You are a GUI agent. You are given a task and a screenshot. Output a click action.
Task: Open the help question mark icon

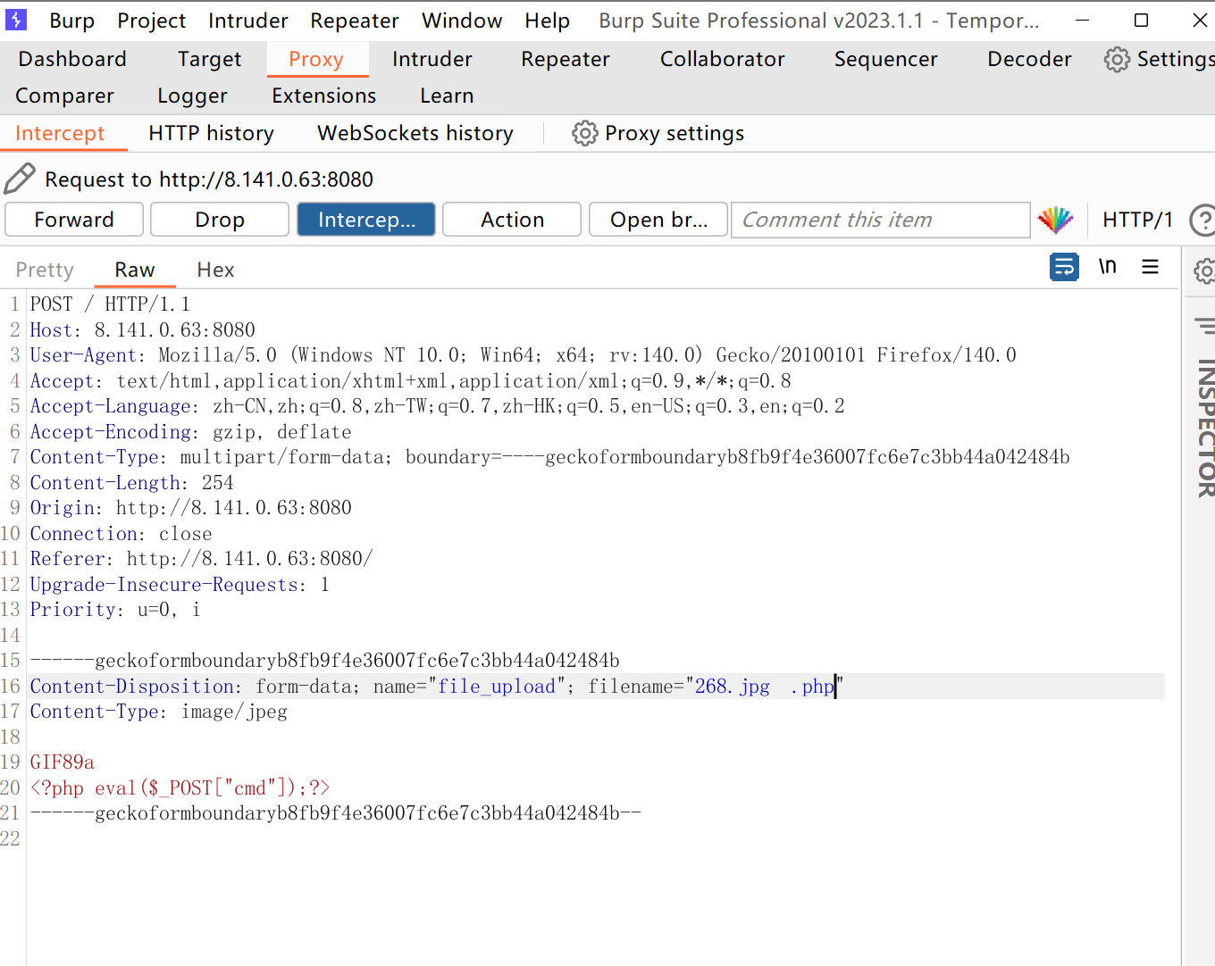click(1202, 220)
